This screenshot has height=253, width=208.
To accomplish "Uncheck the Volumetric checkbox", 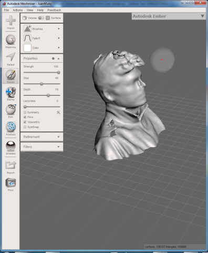I will pos(25,122).
